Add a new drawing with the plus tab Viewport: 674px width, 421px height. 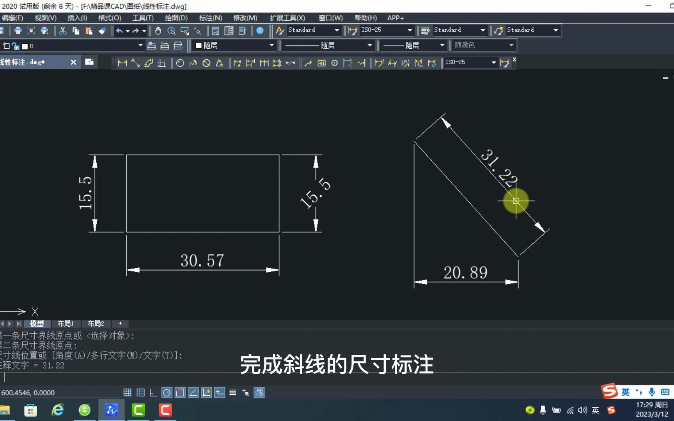[120, 324]
